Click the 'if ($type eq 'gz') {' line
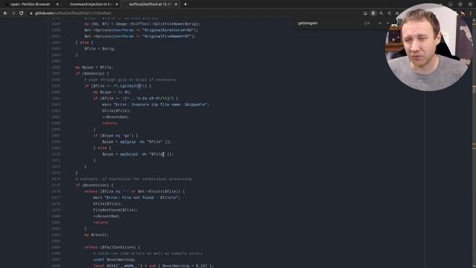Screen dimensions: 476x268 115,135
